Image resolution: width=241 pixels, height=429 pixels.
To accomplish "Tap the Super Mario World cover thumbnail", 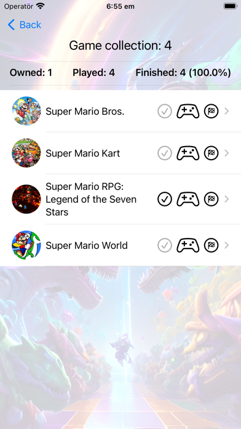I will [26, 245].
